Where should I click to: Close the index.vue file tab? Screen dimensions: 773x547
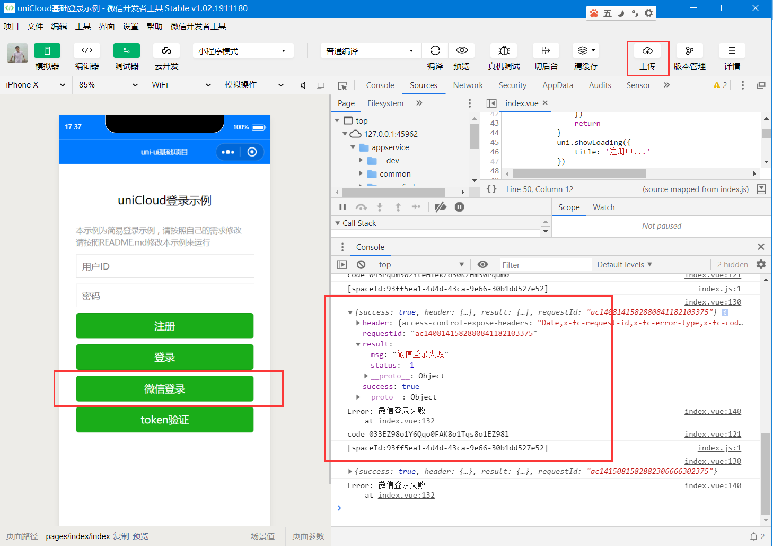[545, 103]
